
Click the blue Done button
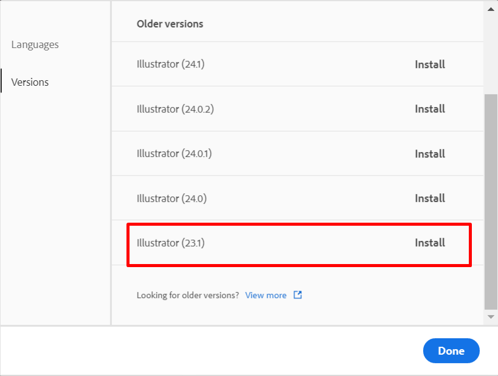(x=451, y=350)
